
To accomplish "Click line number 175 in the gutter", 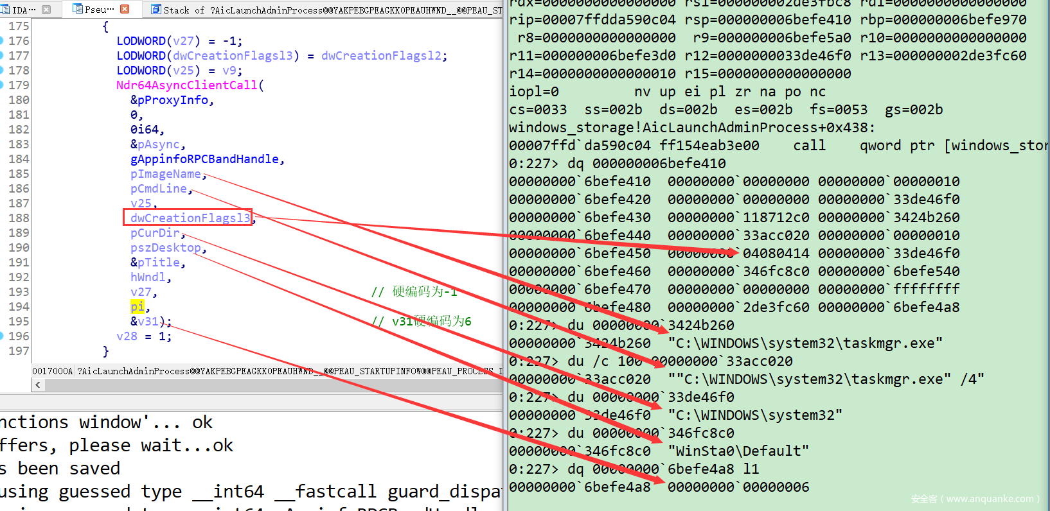I will pyautogui.click(x=19, y=26).
